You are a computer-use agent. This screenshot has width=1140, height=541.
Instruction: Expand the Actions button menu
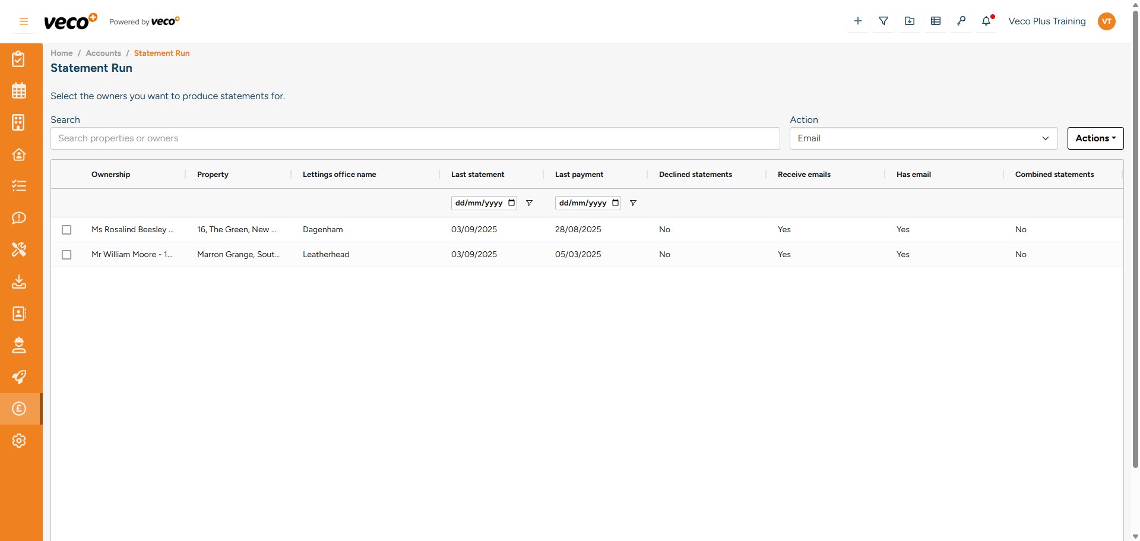[x=1095, y=138]
